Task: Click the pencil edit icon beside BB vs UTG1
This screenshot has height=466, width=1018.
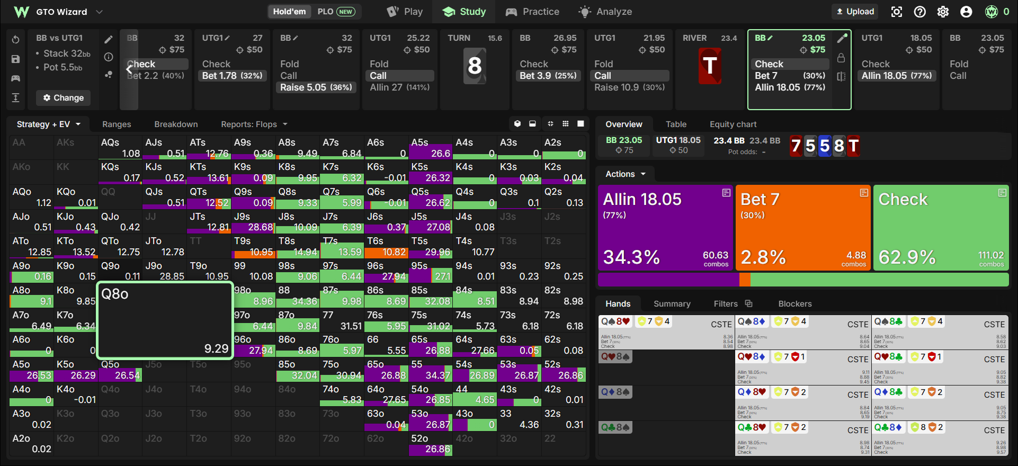Action: [109, 39]
